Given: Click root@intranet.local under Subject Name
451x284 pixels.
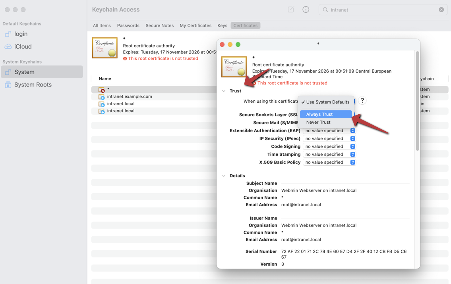Looking at the screenshot, I should point(301,205).
